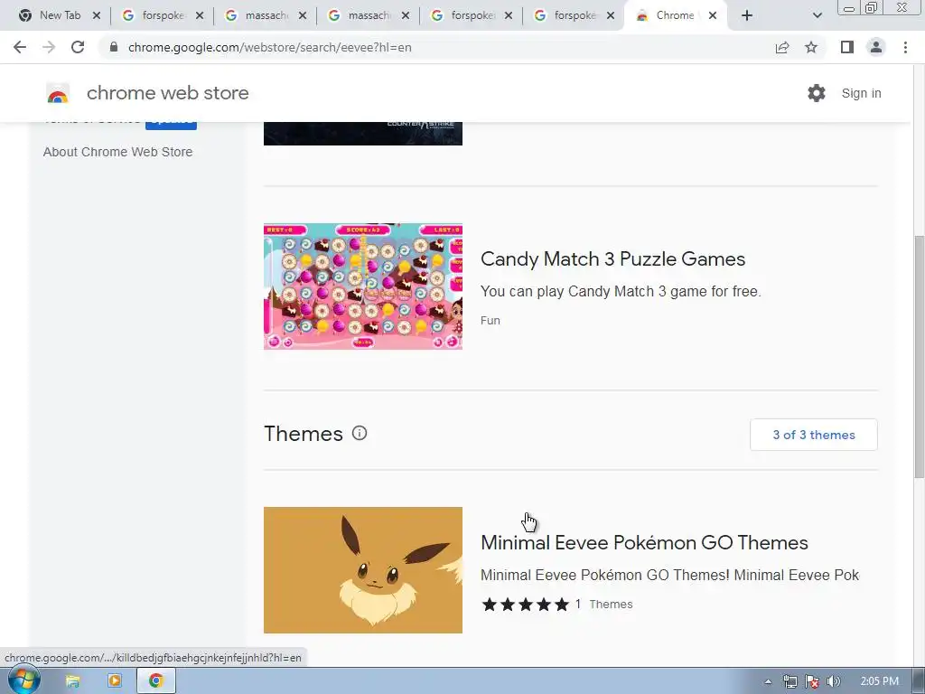View site information via lock icon
The image size is (925, 694).
click(114, 47)
